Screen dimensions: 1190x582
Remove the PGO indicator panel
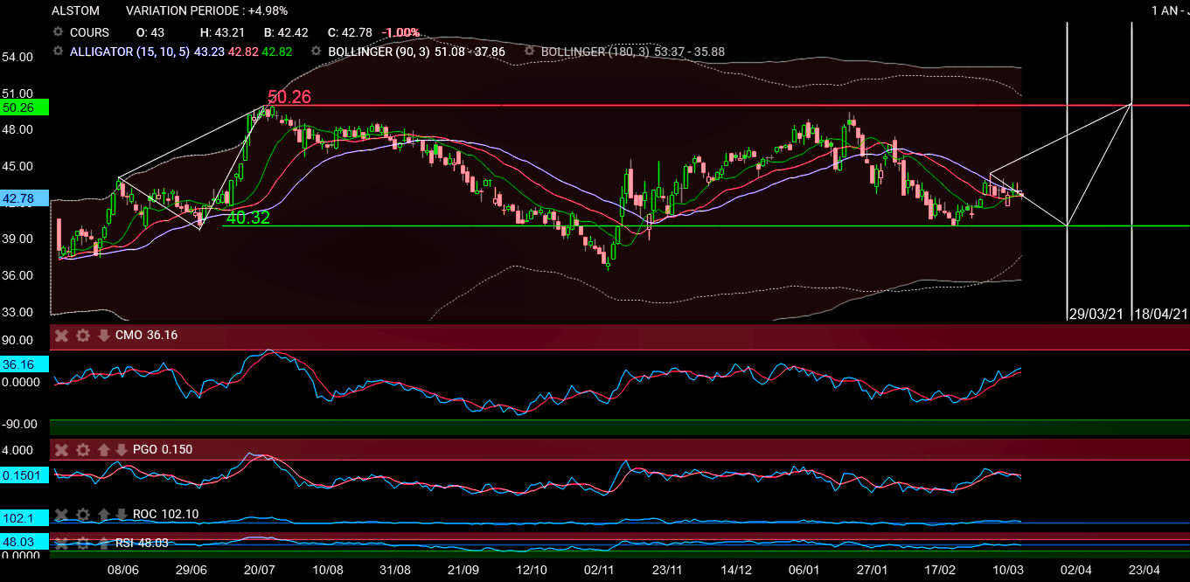tap(62, 449)
